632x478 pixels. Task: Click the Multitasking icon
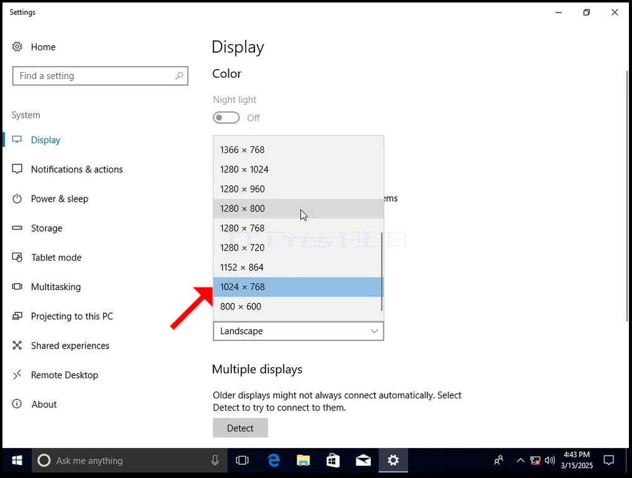[17, 287]
